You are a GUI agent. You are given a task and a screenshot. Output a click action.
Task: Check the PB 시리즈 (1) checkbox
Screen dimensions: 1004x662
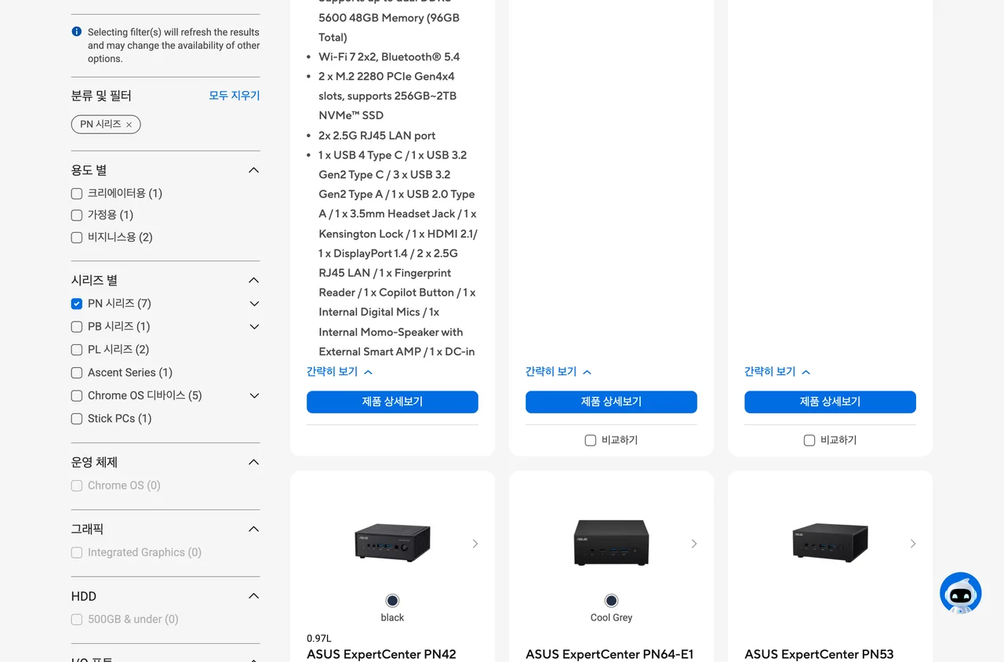[77, 327]
